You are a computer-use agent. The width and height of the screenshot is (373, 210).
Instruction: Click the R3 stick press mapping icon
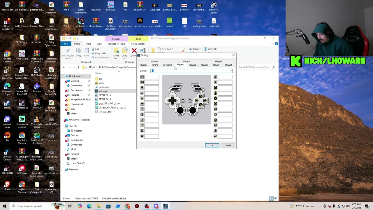click(x=215, y=131)
